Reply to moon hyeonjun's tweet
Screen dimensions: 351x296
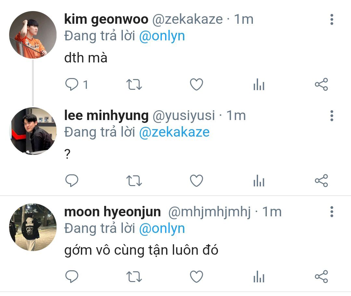pyautogui.click(x=71, y=276)
